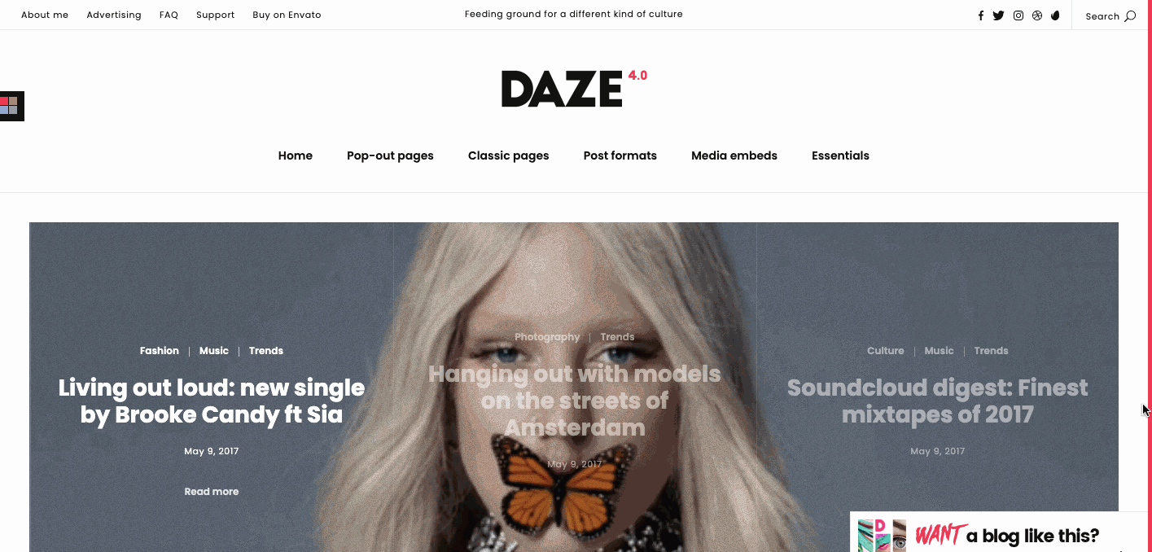The image size is (1152, 552).
Task: Expand the Pop-out pages menu
Action: coord(390,156)
